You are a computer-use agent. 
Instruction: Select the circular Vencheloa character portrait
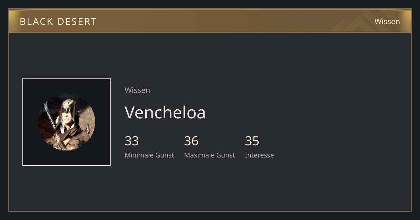pyautogui.click(x=66, y=122)
